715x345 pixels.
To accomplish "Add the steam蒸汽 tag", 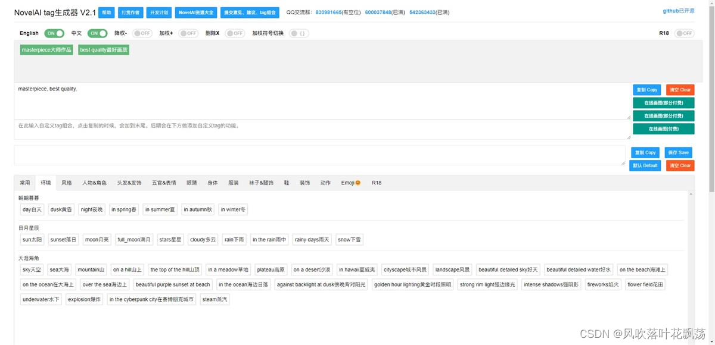I will point(215,299).
